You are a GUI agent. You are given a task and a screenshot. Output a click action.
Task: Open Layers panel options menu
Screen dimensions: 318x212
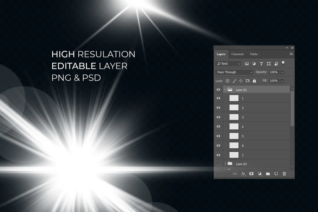pyautogui.click(x=291, y=54)
